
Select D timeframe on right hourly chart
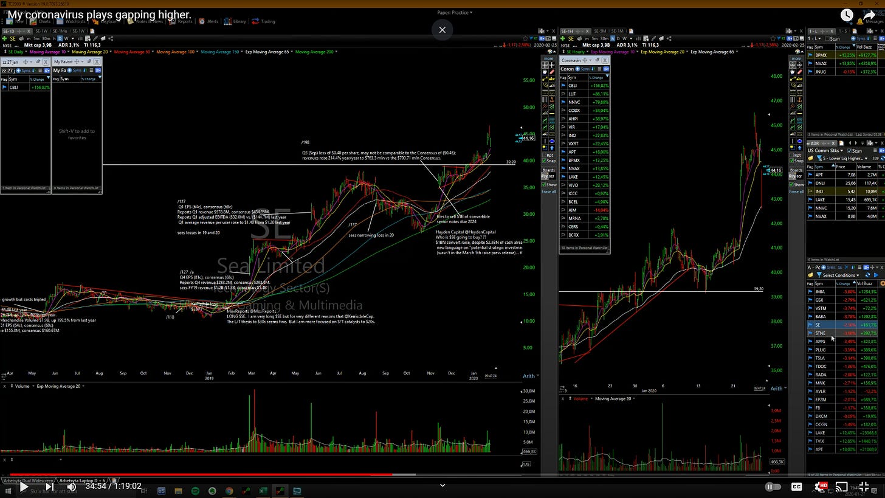[x=618, y=38]
